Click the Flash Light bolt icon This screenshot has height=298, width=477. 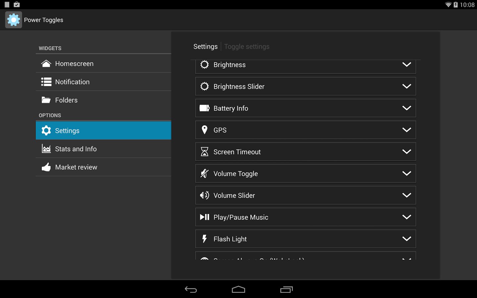204,239
